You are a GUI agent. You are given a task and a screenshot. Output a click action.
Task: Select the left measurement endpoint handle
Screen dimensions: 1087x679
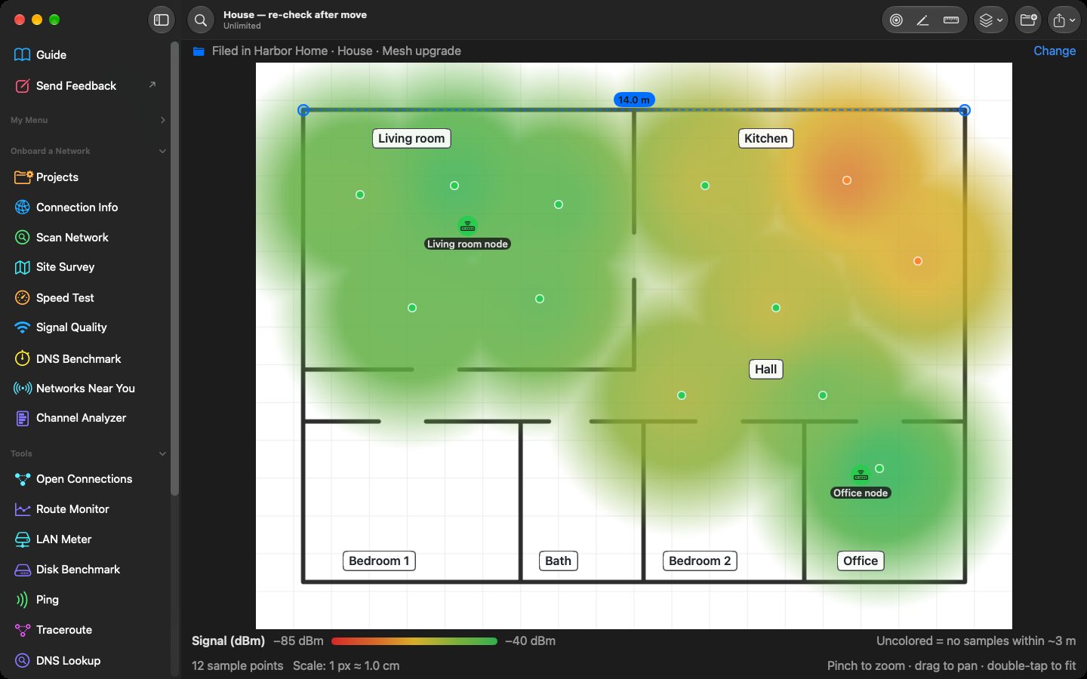pos(303,110)
